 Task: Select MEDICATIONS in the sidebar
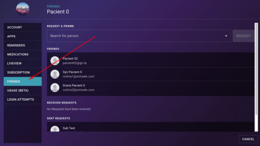(x=23, y=54)
